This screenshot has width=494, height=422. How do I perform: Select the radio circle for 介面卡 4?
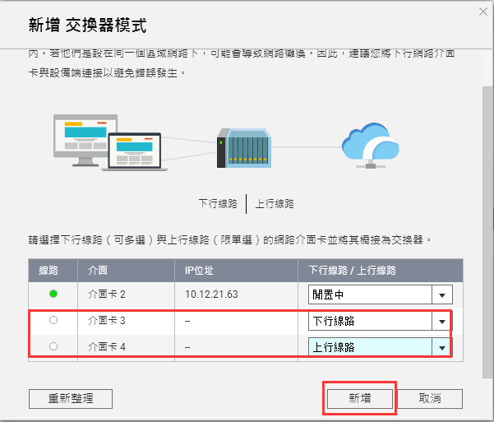coord(53,347)
